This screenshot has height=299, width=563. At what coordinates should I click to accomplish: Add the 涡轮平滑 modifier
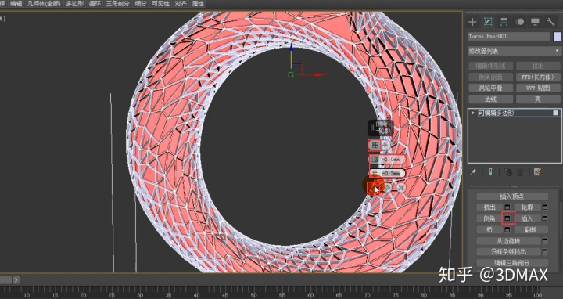coord(490,88)
